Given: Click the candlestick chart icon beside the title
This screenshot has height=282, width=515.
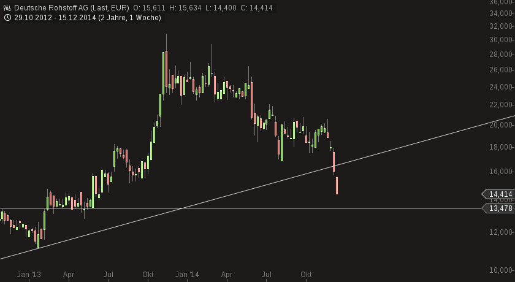Looking at the screenshot, I should (7, 8).
